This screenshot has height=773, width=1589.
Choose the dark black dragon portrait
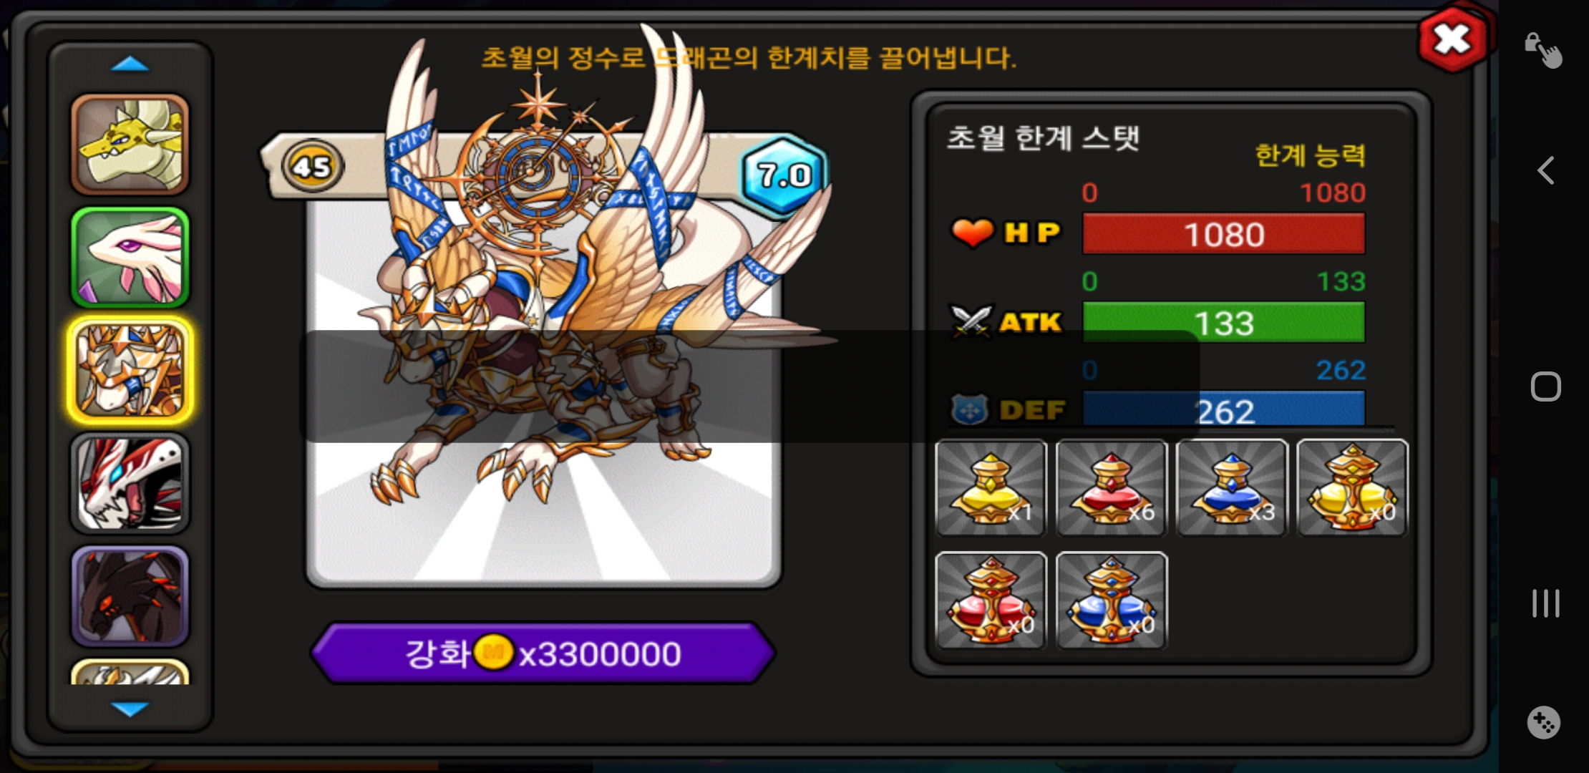coord(130,595)
